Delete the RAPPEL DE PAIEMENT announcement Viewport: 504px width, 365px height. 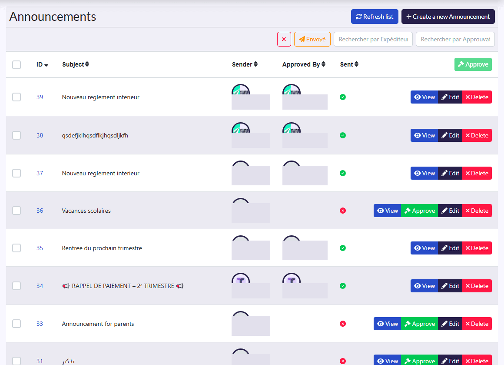tap(477, 286)
